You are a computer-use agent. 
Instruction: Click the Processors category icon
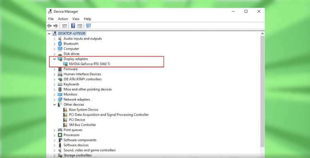pos(60,135)
